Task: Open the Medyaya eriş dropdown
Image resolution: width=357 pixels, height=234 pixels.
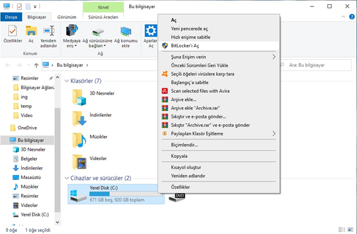Action: (x=72, y=37)
